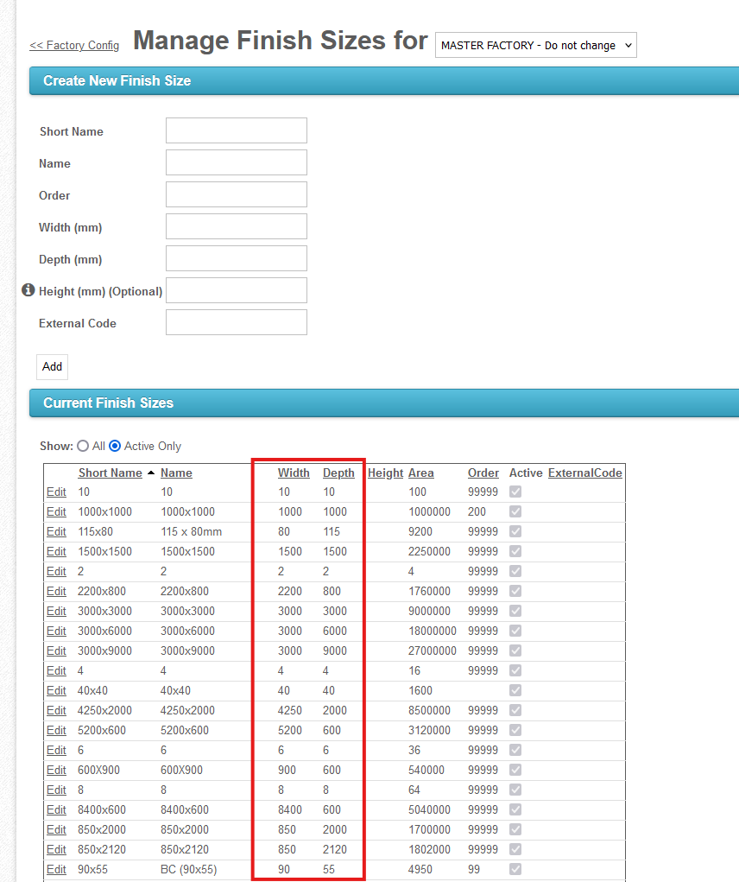Image resolution: width=739 pixels, height=882 pixels.
Task: Focus the Short Name input field
Action: 237,130
